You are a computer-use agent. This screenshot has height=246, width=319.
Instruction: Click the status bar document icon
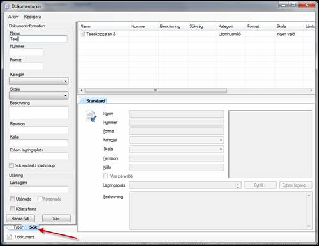pyautogui.click(x=9, y=237)
